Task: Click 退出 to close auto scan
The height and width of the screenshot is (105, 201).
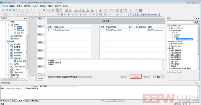Action: (159, 77)
